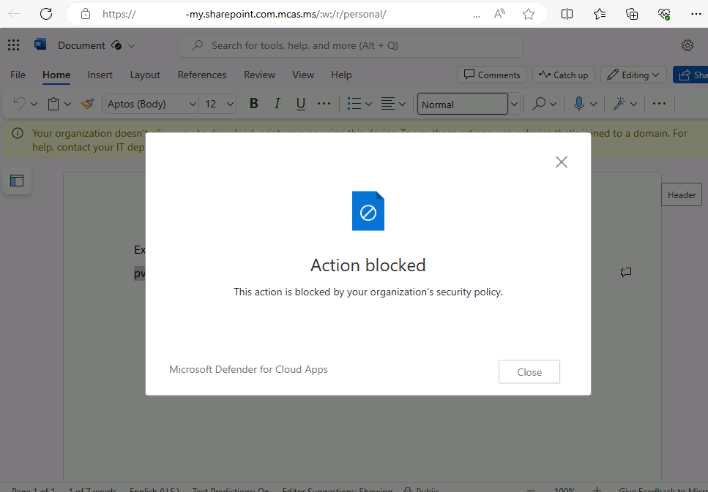
Task: Toggle Bold formatting
Action: pos(254,104)
